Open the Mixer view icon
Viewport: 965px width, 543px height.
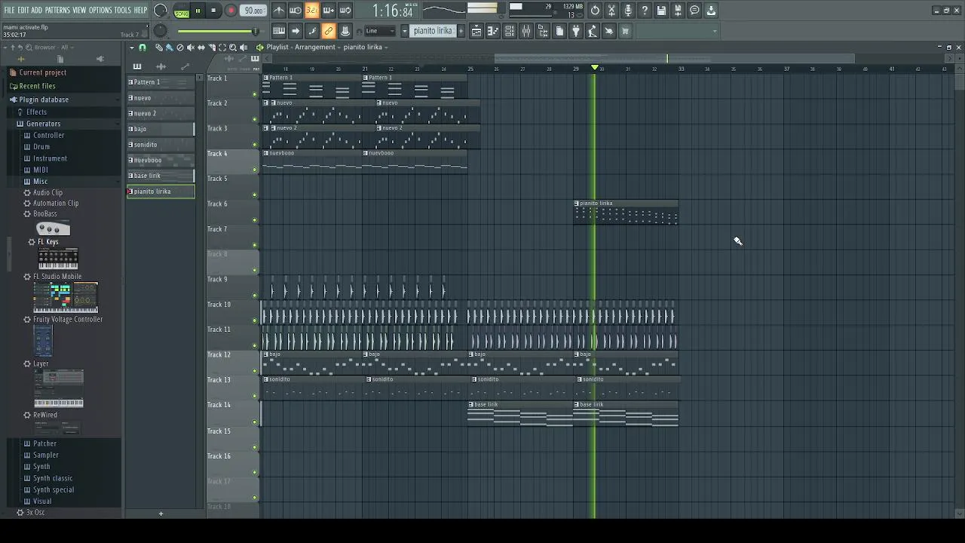[x=526, y=31]
